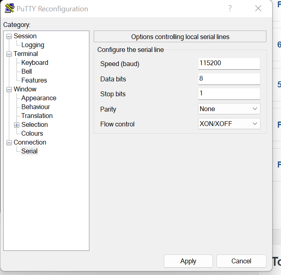Click the Stop bits label
Image resolution: width=281 pixels, height=275 pixels.
113,94
